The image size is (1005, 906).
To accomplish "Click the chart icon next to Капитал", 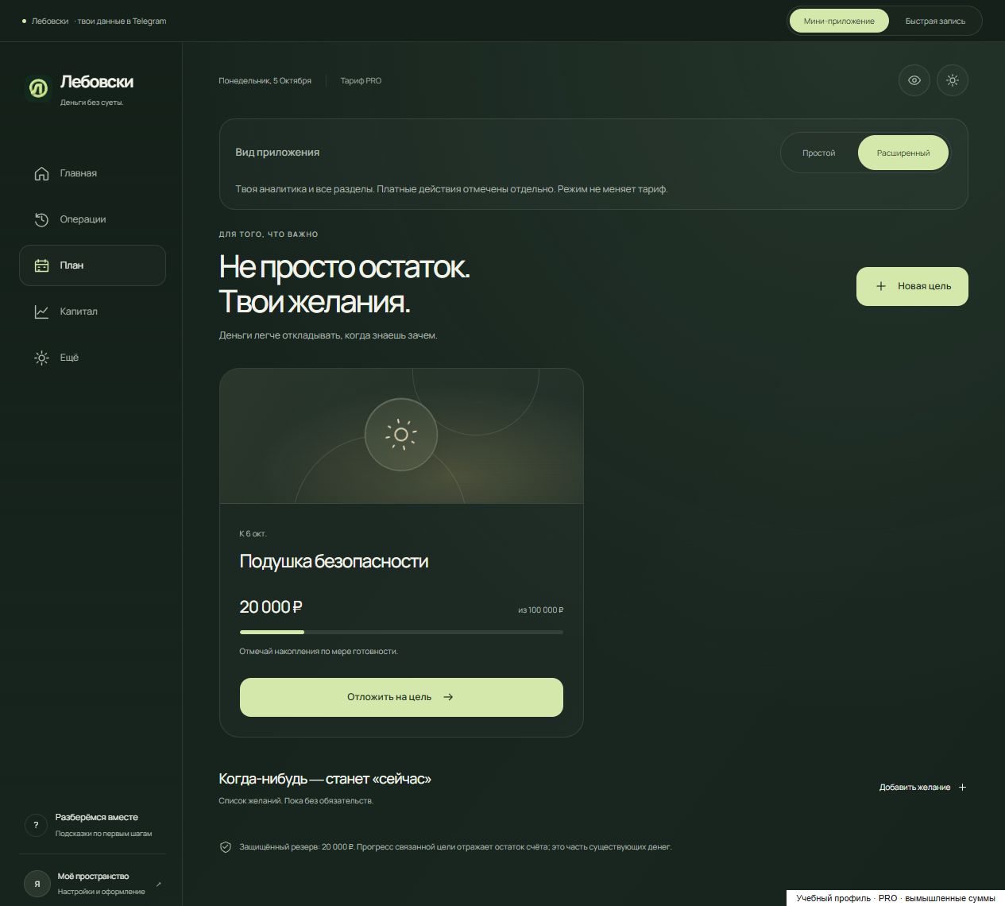I will click(x=41, y=312).
